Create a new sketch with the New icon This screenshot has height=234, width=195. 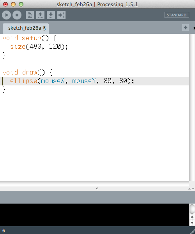[30, 15]
